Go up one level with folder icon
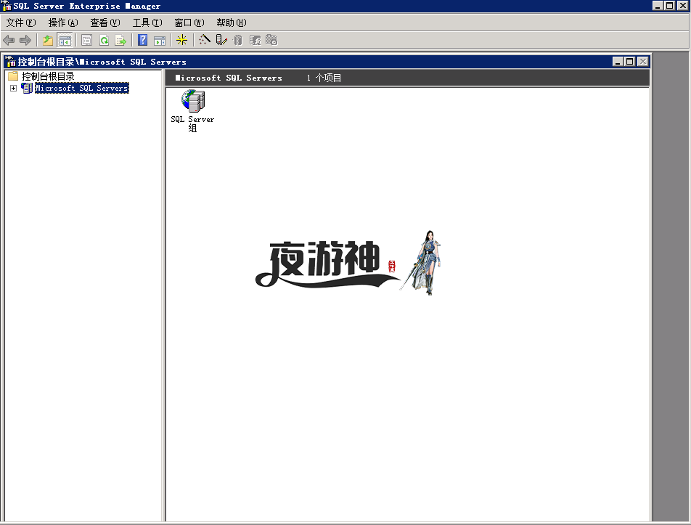Screen dimensions: 691x525 pos(48,40)
